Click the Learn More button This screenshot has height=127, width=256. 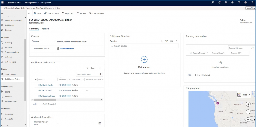click(x=250, y=8)
